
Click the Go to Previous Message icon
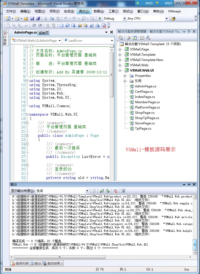pyautogui.click(x=102, y=191)
